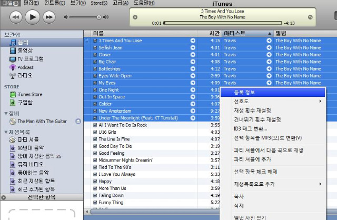This screenshot has height=220, width=337.
Task: Click the next track fast-forward button
Action: 49,17
